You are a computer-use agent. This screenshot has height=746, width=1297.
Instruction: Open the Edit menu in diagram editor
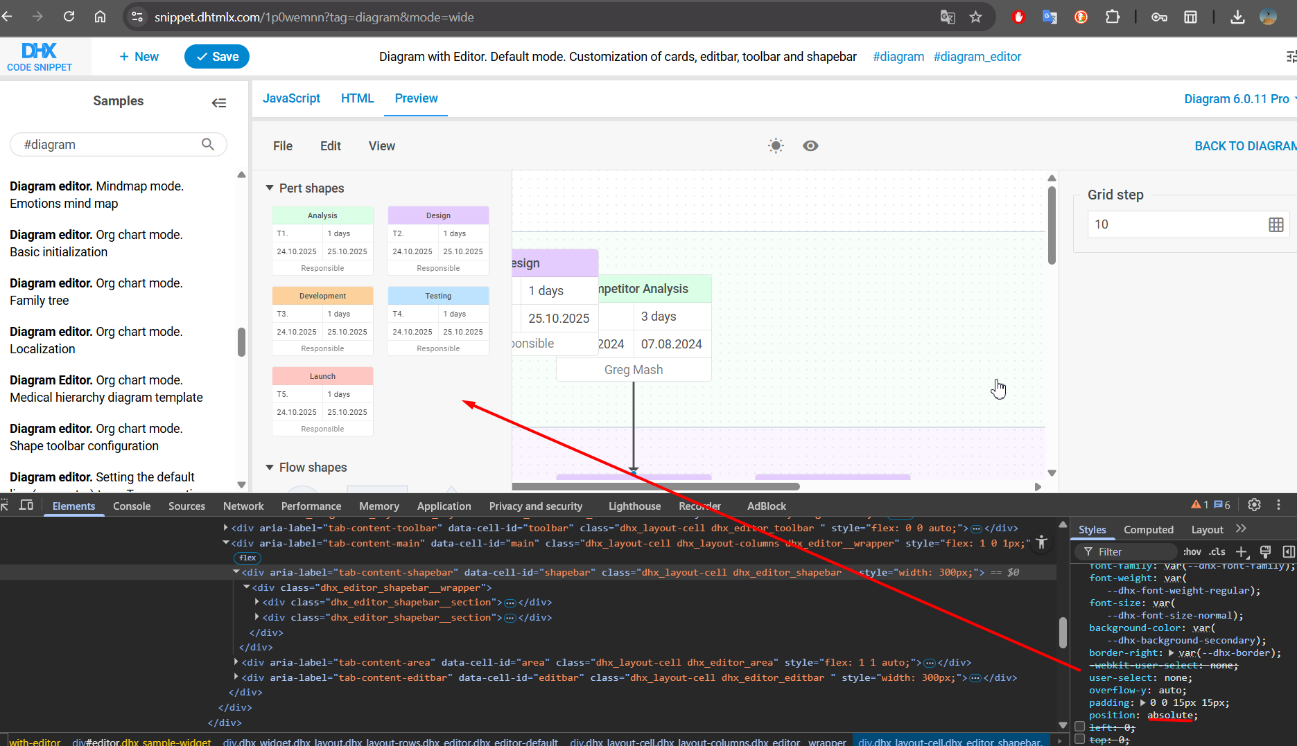330,146
